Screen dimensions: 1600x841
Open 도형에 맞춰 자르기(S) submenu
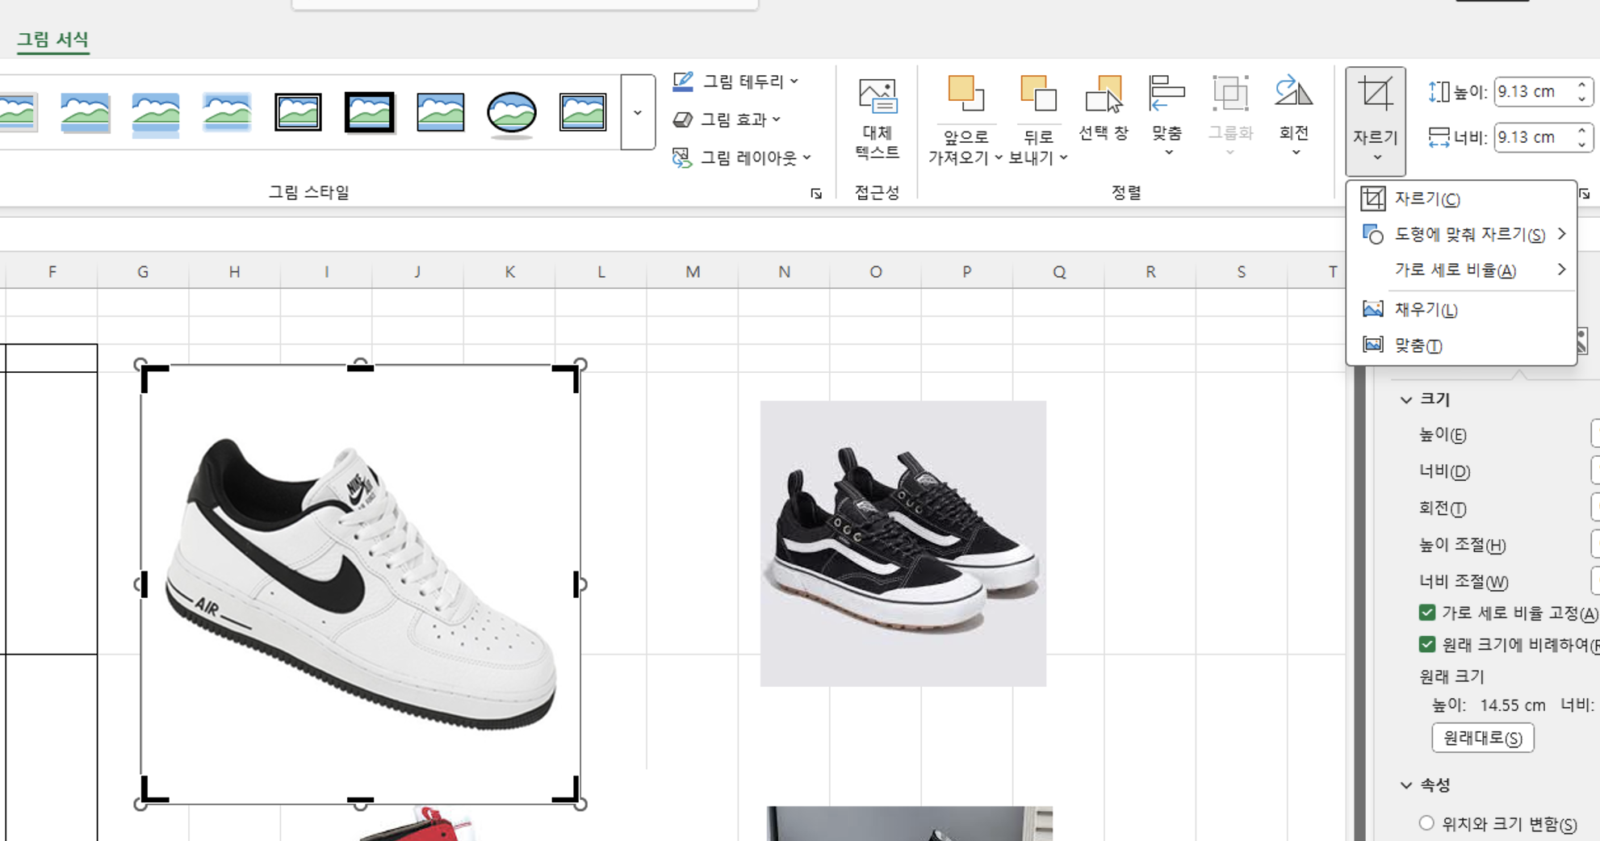[x=1461, y=234]
